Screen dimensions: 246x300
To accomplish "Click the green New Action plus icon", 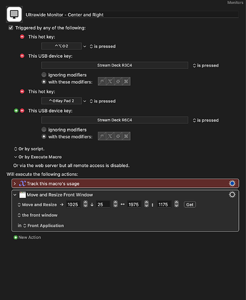I will tap(16, 238).
